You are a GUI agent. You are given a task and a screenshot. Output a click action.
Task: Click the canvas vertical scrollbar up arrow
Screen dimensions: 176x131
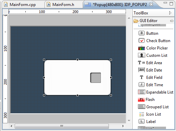tap(129, 18)
